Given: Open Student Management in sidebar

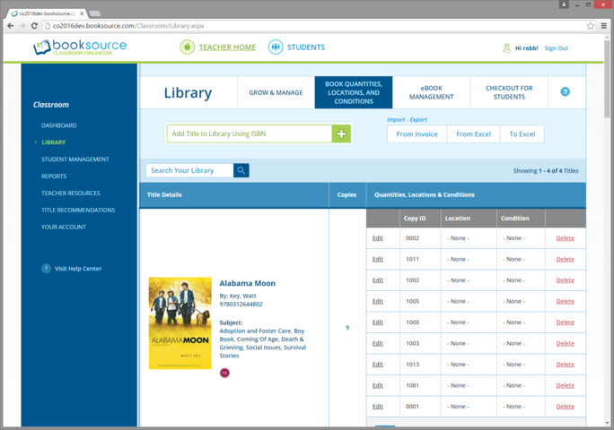Looking at the screenshot, I should [75, 159].
